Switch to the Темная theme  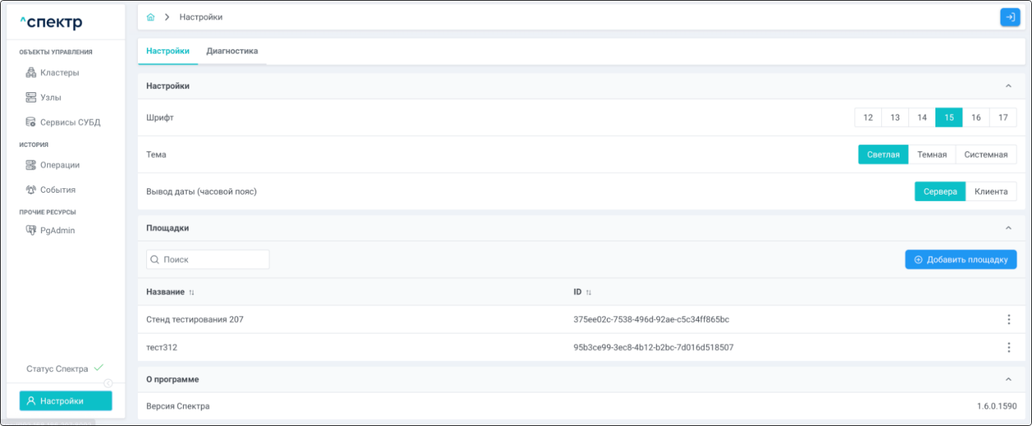click(x=932, y=155)
